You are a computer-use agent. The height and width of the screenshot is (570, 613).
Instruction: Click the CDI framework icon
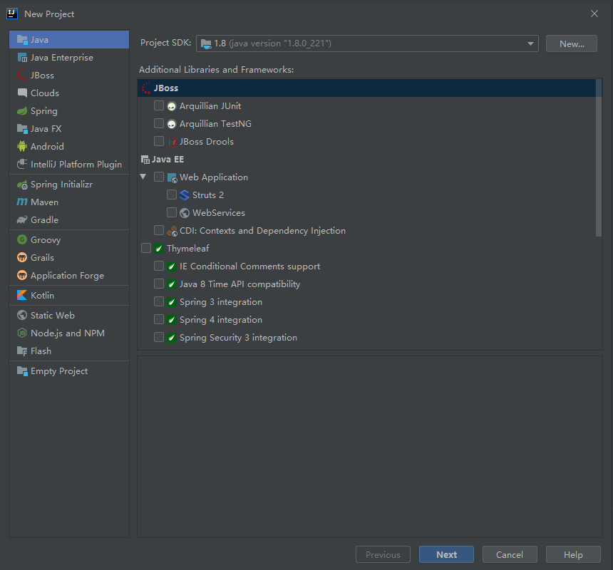[x=172, y=231]
